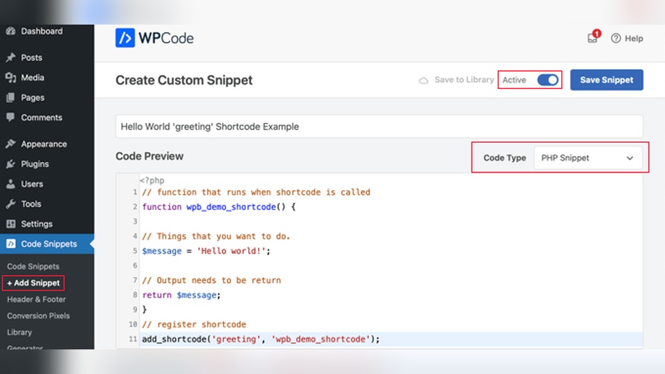Click the + Add Snippet submenu link

[x=33, y=283]
